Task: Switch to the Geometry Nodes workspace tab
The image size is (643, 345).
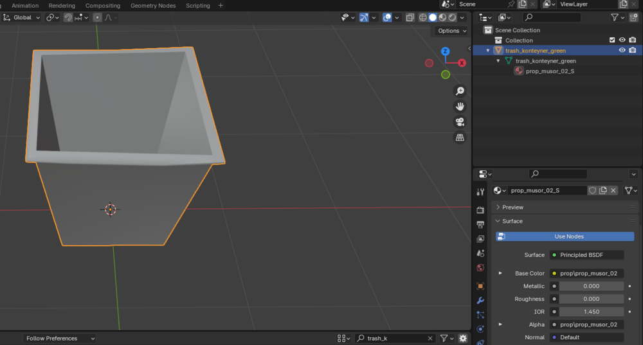Action: tap(153, 6)
